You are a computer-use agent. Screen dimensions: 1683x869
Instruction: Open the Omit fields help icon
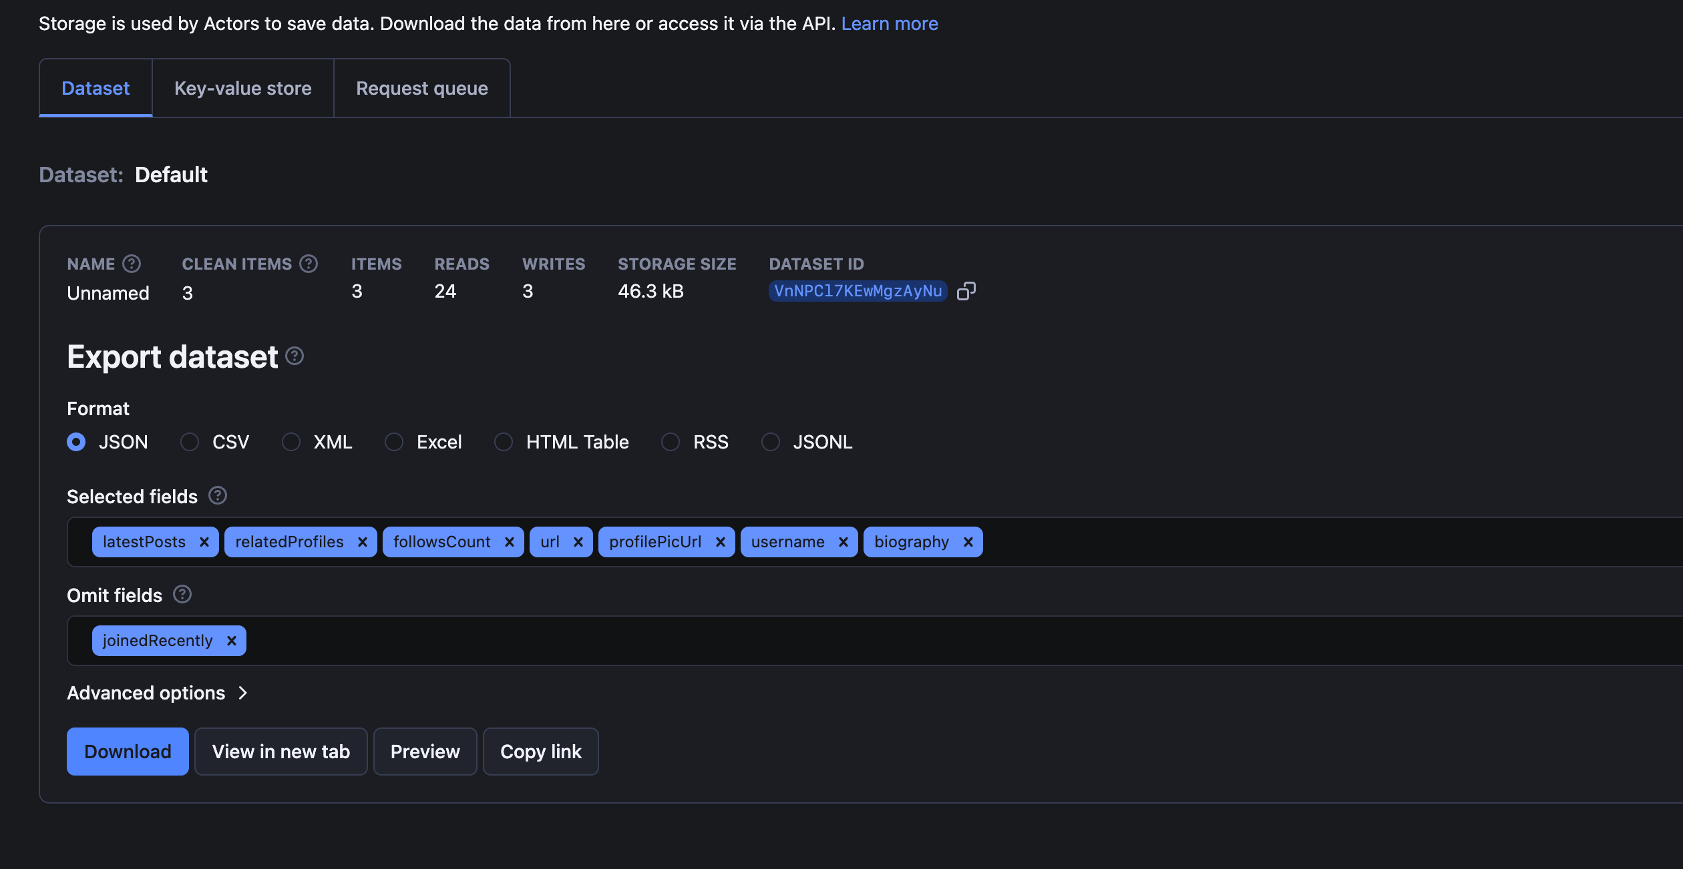pyautogui.click(x=182, y=594)
